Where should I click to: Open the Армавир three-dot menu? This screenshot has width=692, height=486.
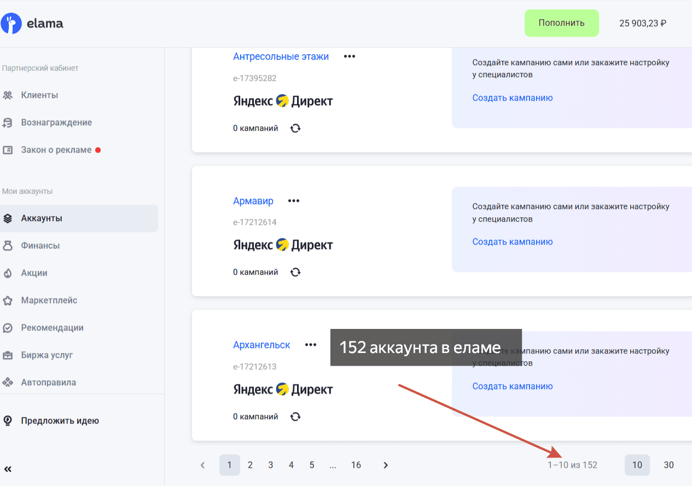pyautogui.click(x=294, y=201)
